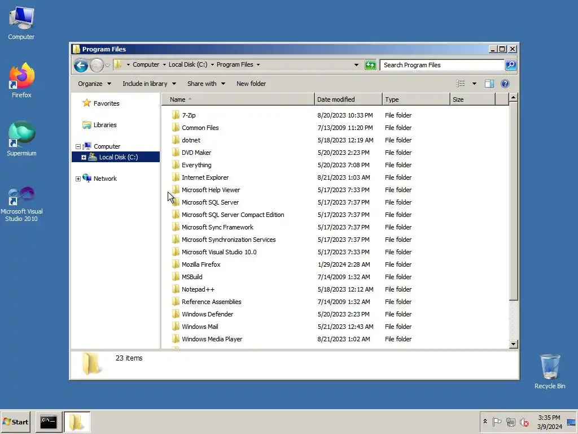The height and width of the screenshot is (434, 578).
Task: Open the view options dropdown arrow
Action: [x=474, y=84]
